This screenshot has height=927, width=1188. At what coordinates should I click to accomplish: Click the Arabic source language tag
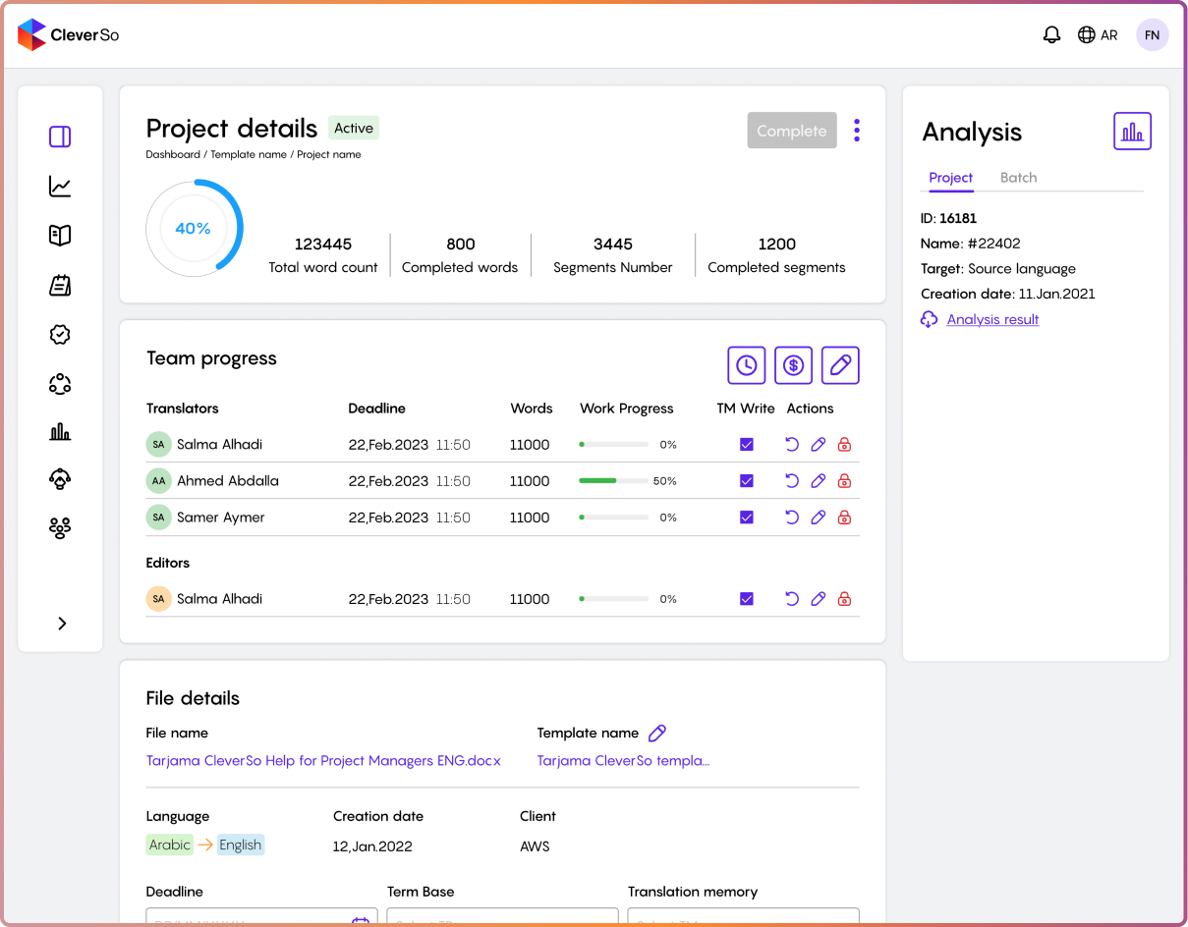pyautogui.click(x=170, y=845)
